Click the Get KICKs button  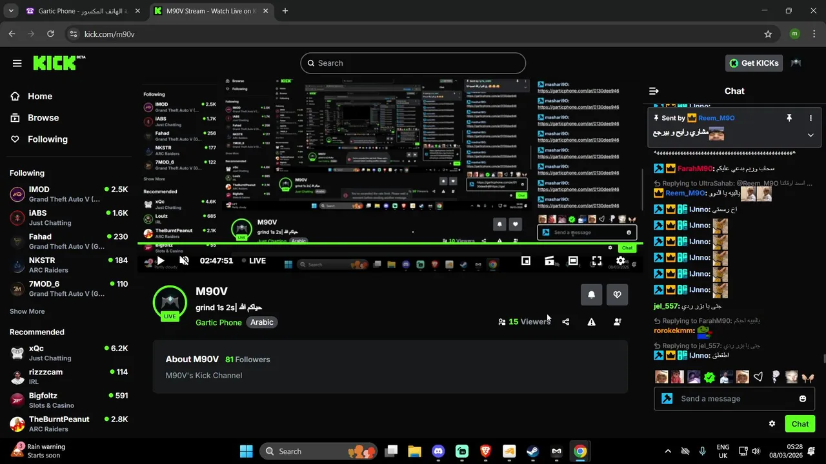click(x=755, y=63)
